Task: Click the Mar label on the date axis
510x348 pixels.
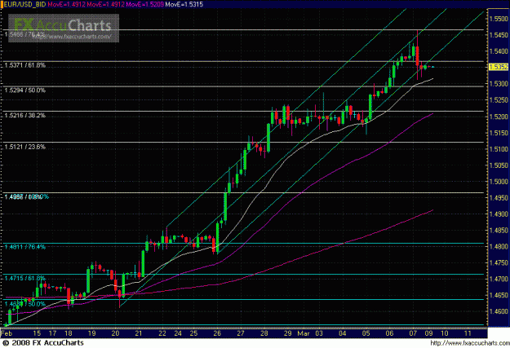Action: click(303, 333)
